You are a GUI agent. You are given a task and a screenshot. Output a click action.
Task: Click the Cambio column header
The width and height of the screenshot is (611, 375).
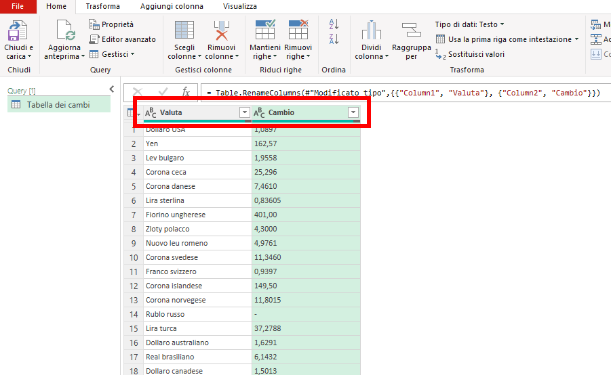tap(307, 112)
